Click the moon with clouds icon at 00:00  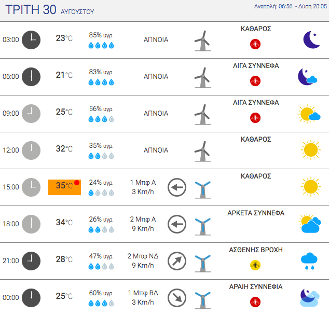pos(310,297)
